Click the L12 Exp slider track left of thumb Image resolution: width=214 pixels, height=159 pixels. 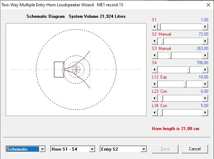[x=170, y=84]
